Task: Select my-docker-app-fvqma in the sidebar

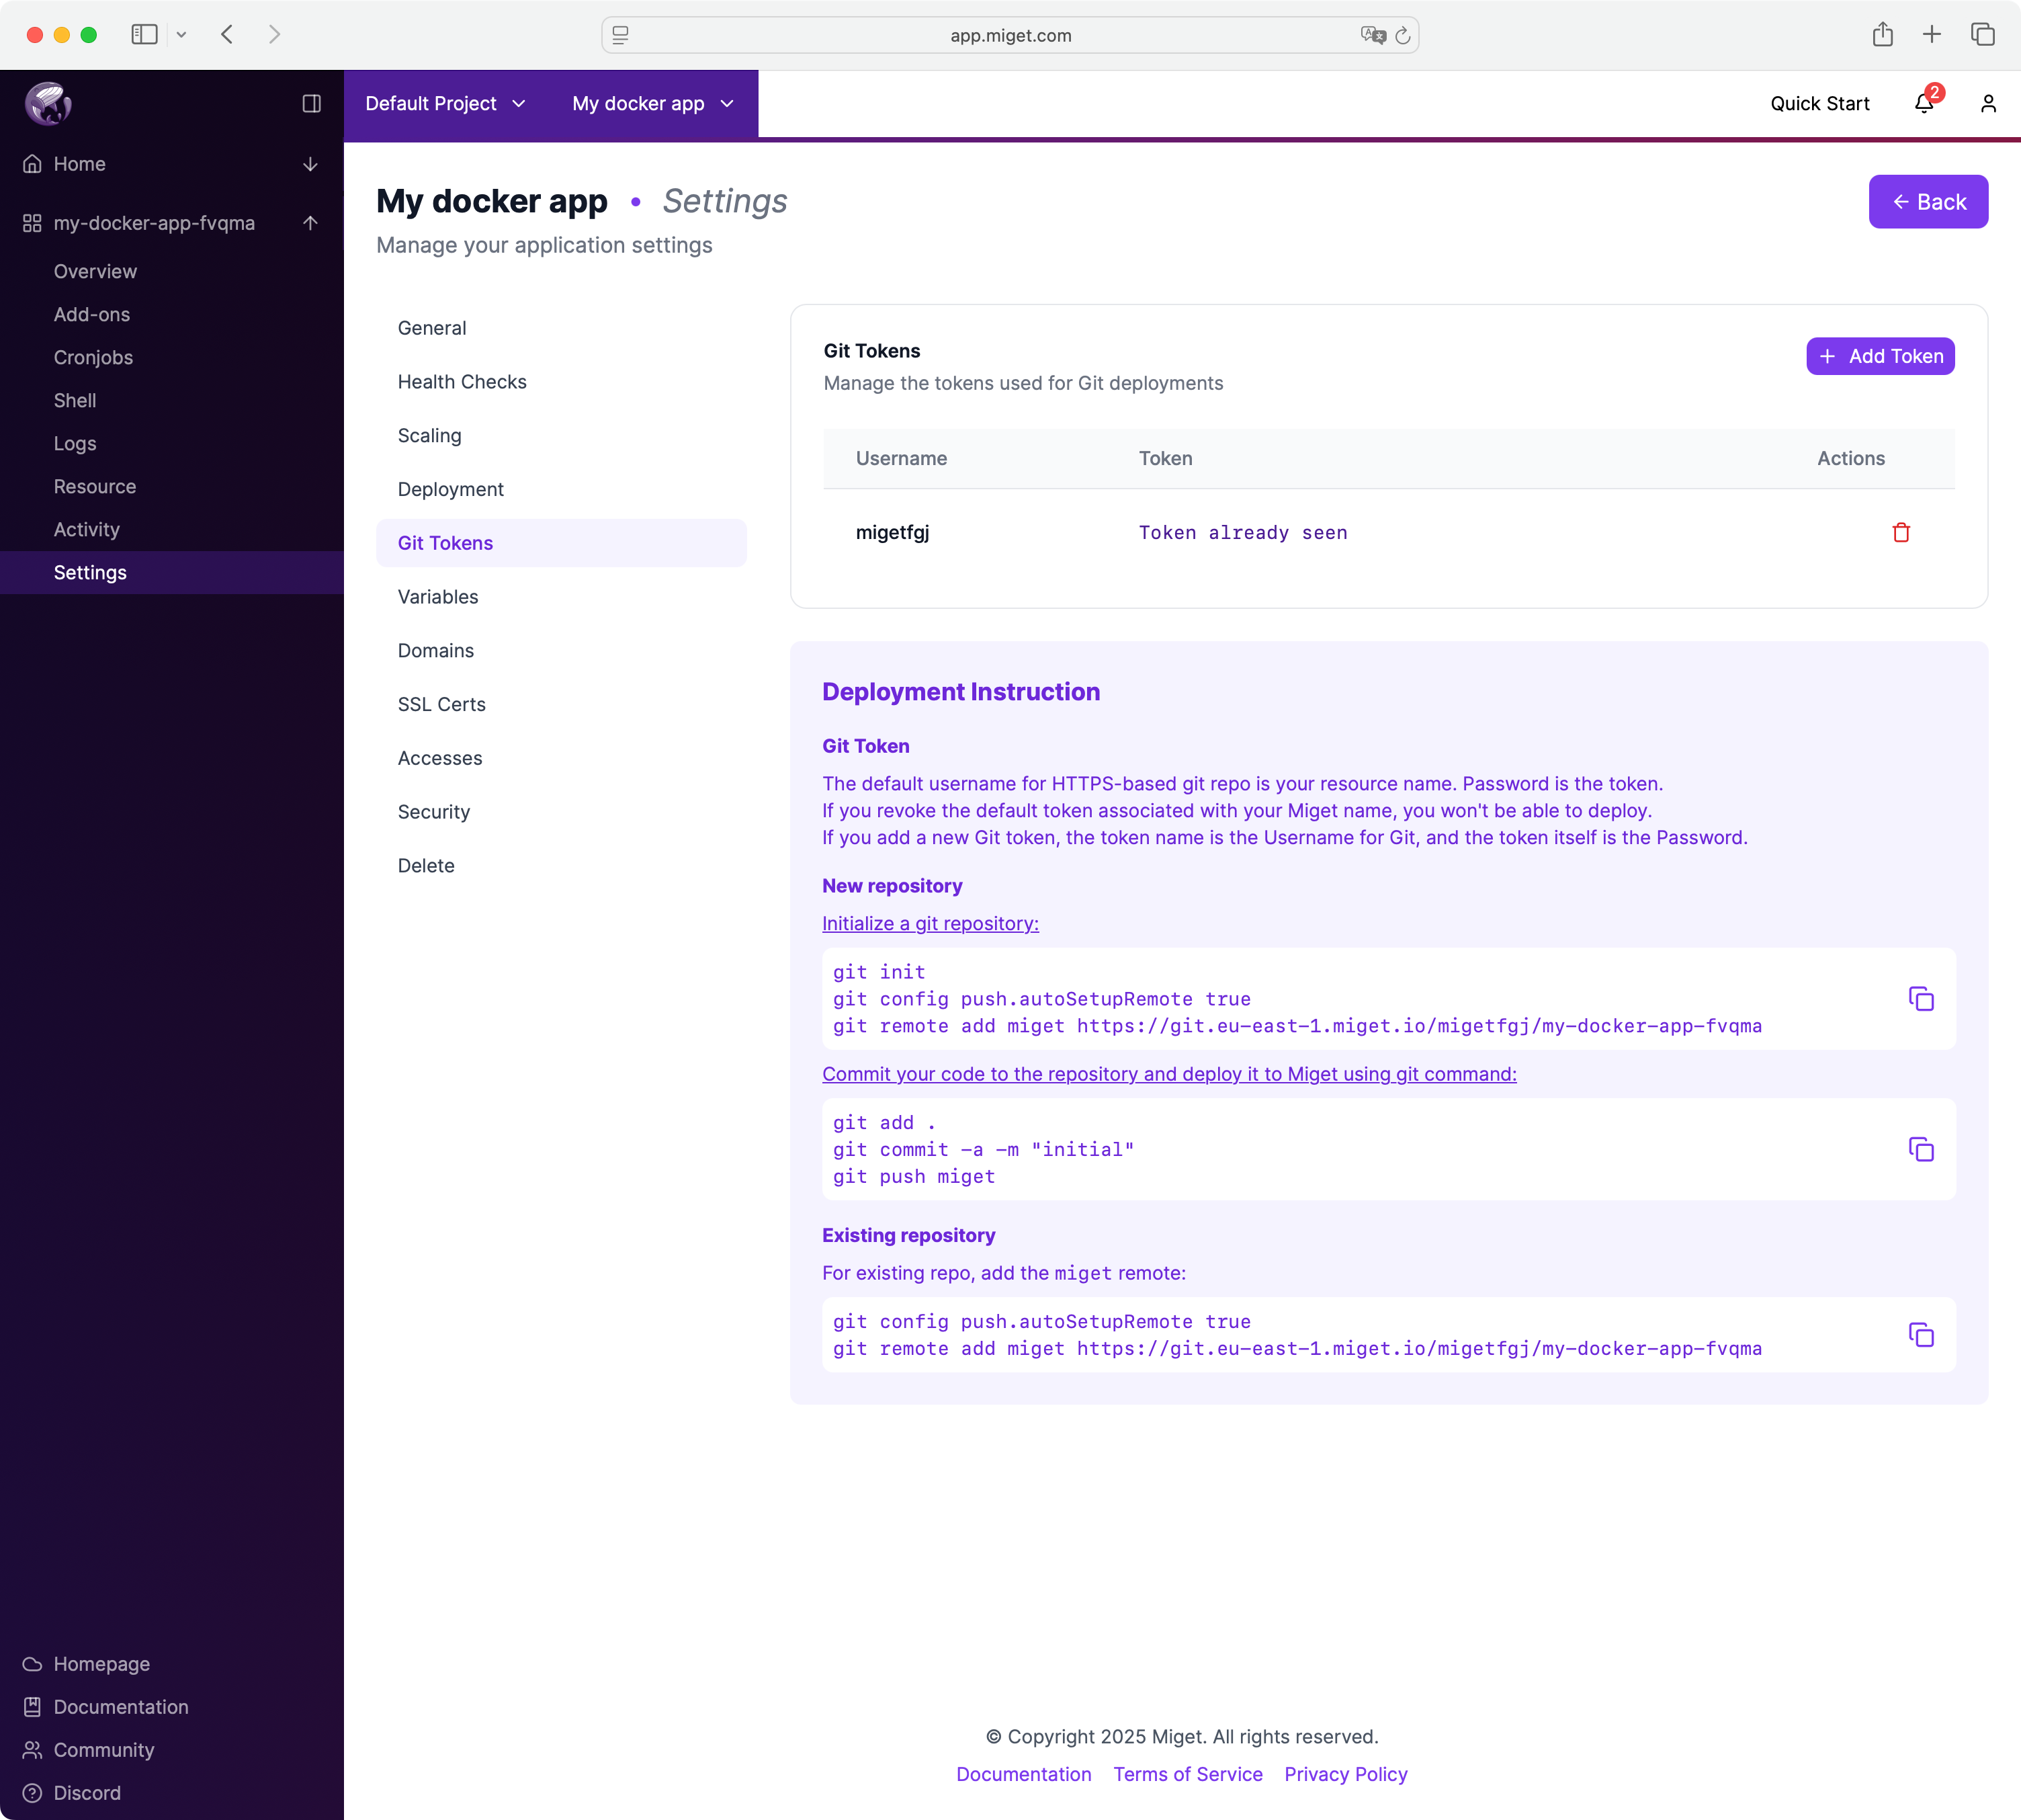Action: [x=154, y=223]
